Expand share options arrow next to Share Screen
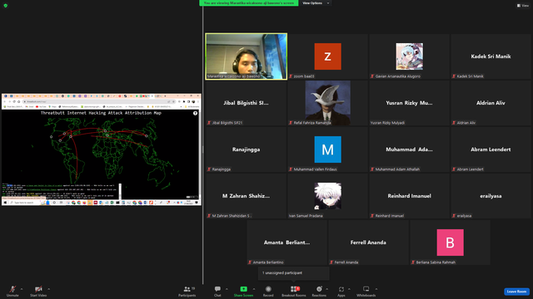 click(254, 289)
